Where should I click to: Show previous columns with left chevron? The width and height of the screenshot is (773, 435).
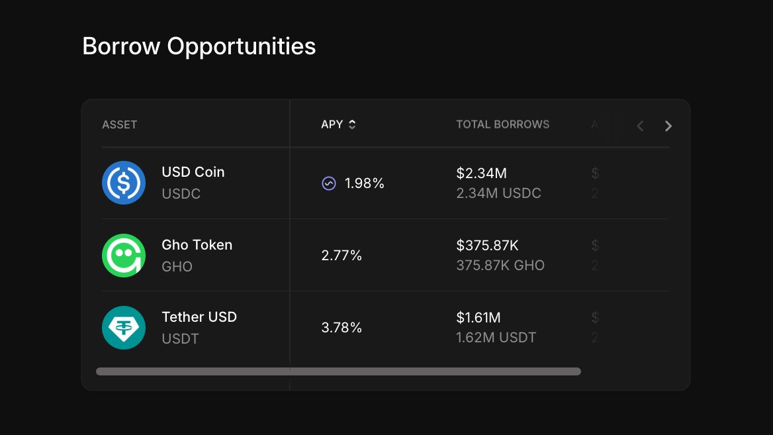pos(640,126)
